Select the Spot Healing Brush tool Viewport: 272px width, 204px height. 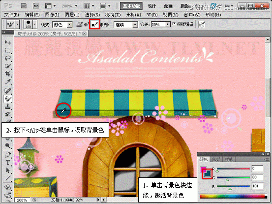pyautogui.click(x=8, y=91)
